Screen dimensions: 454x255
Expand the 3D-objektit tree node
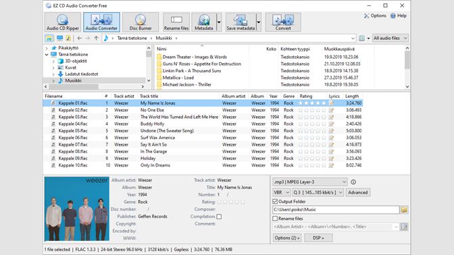[x=53, y=61]
